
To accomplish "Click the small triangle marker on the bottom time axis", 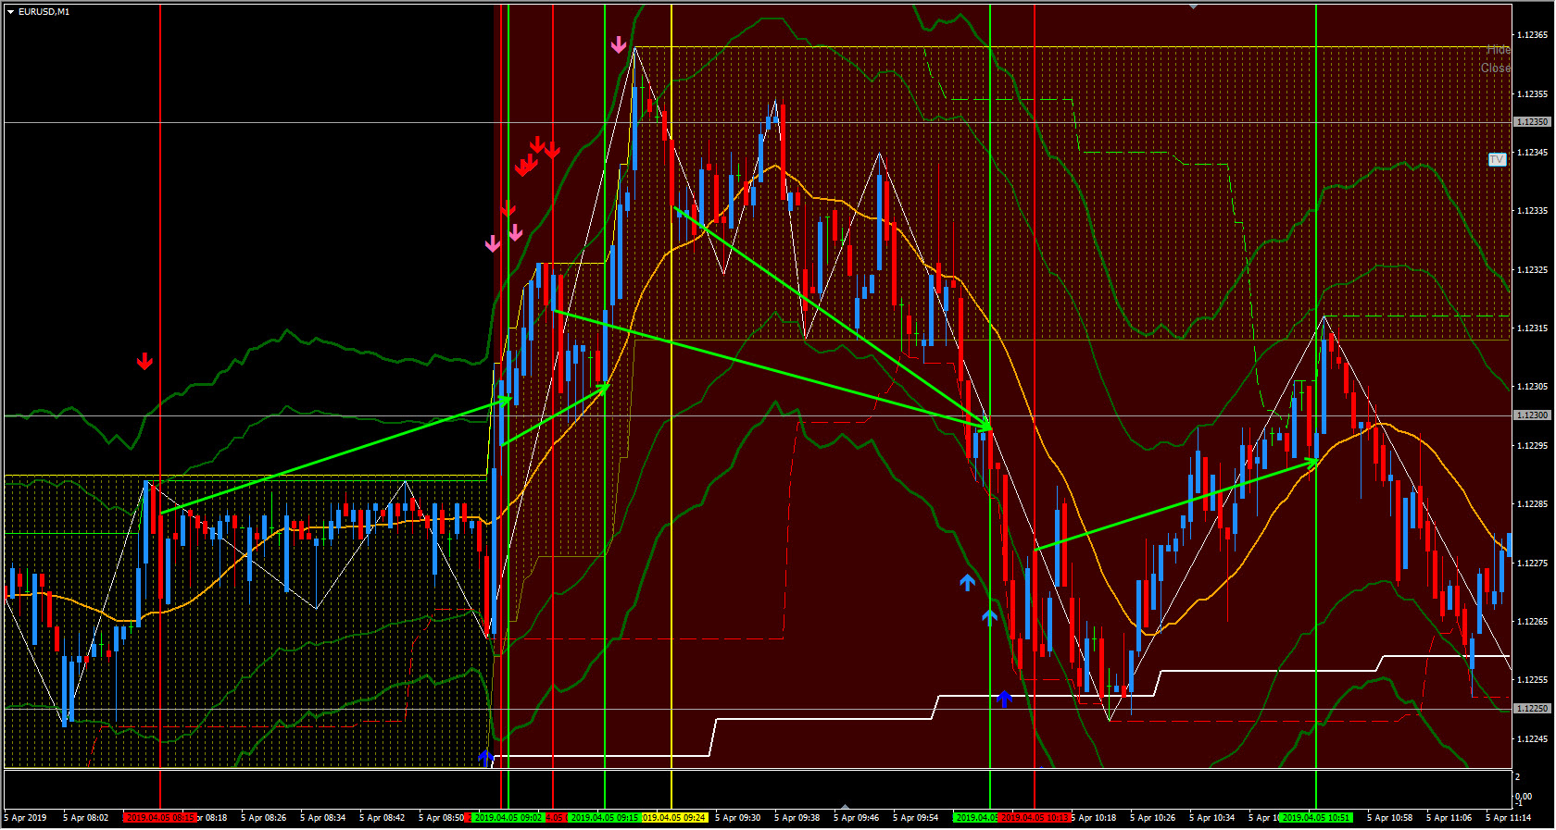I will [x=845, y=808].
